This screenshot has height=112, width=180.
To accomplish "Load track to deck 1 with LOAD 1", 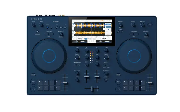I will click(x=118, y=32).
